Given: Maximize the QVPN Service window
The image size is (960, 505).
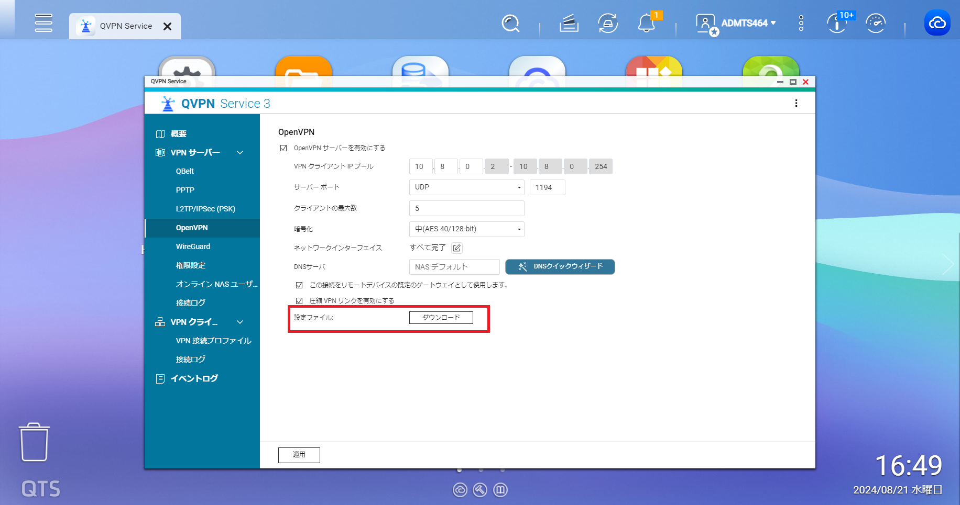Looking at the screenshot, I should pos(793,82).
